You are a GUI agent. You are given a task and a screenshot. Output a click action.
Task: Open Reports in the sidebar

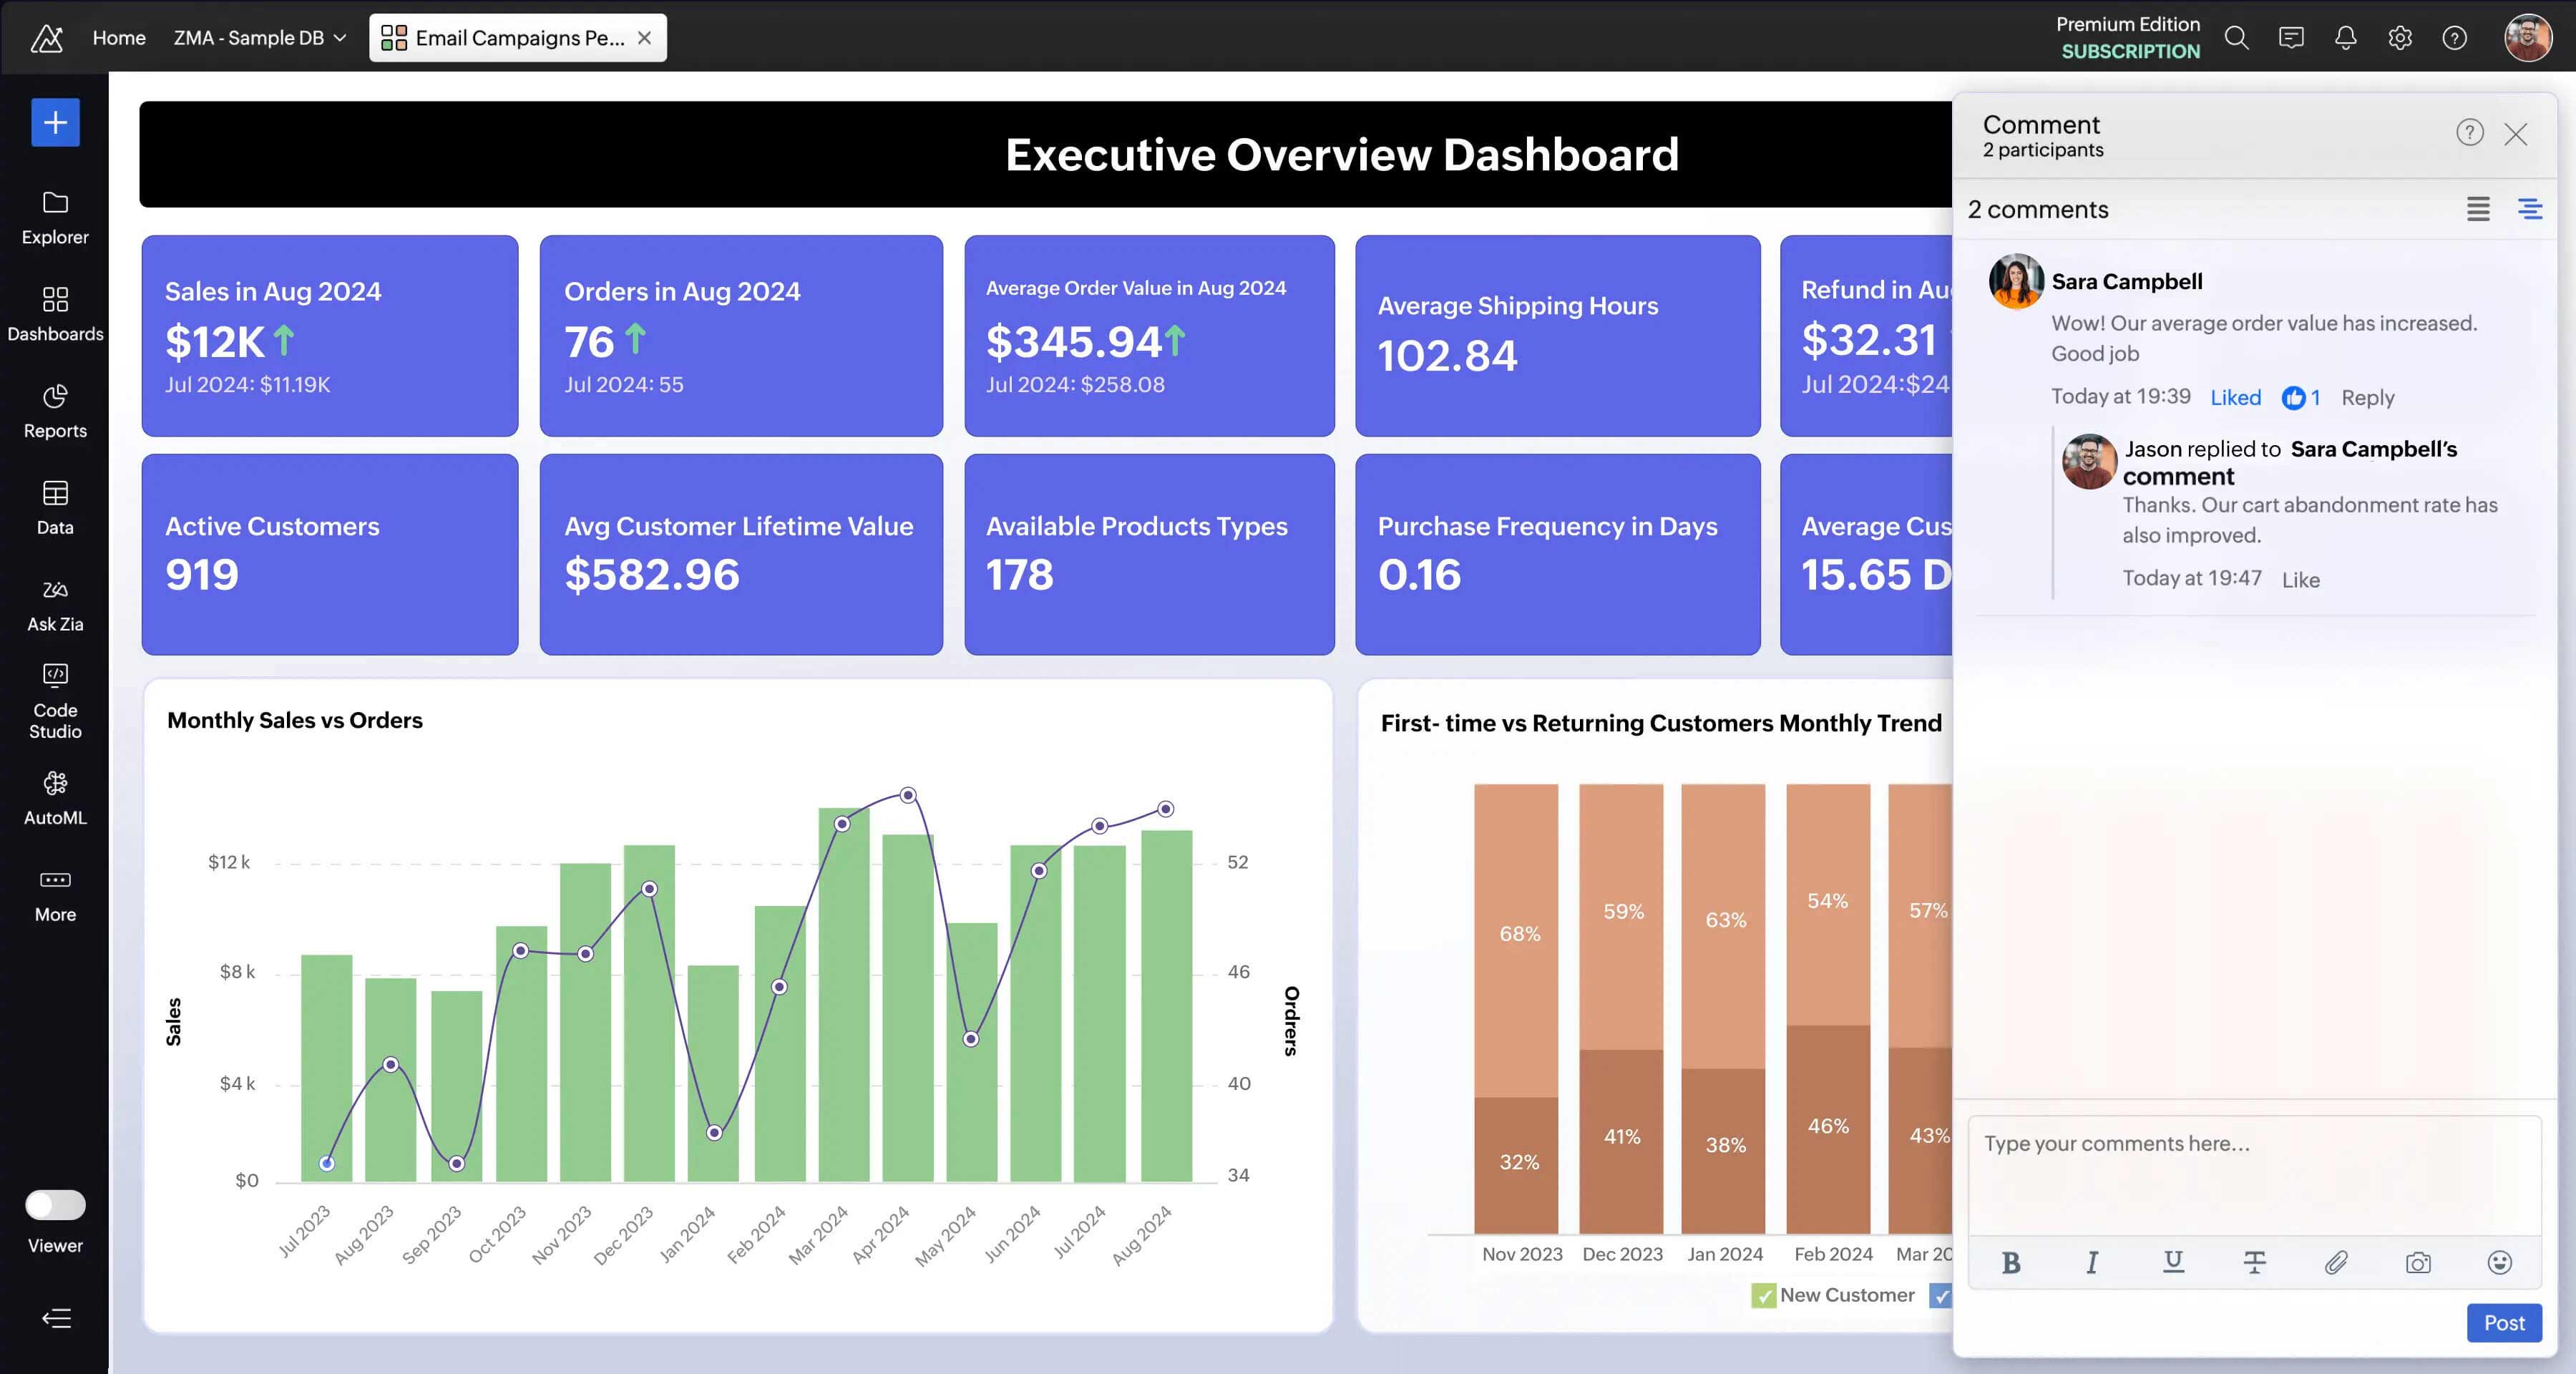pos(55,411)
